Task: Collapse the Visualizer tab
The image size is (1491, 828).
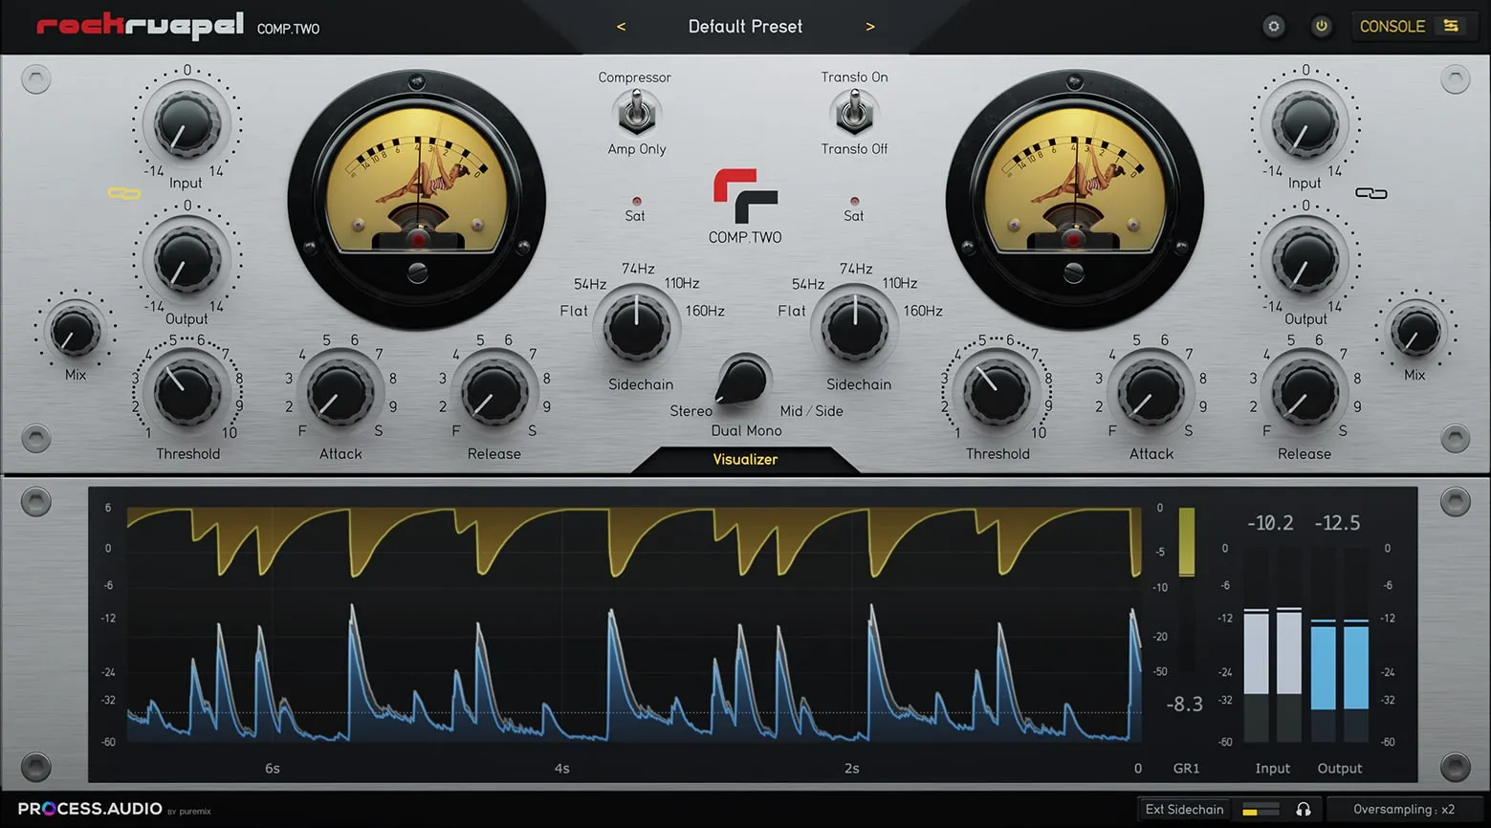Action: coord(745,460)
